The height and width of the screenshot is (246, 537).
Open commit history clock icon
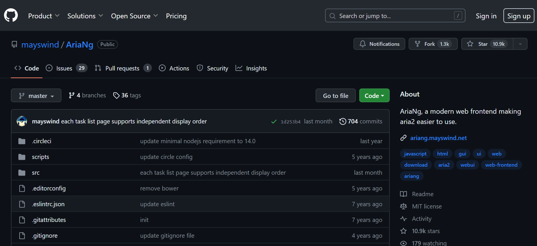(342, 121)
